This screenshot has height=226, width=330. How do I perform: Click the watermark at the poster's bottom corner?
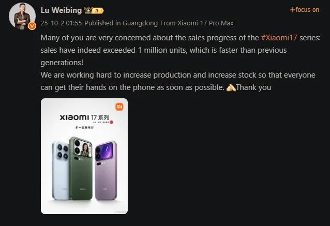coord(121,212)
